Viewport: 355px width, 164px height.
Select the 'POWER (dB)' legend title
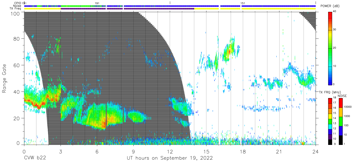pyautogui.click(x=330, y=6)
